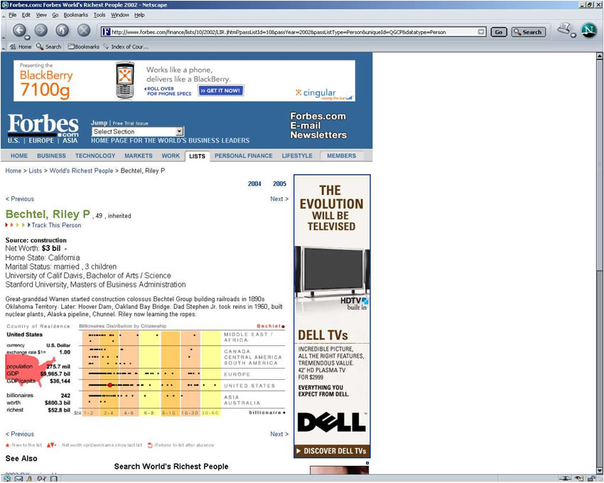Switch to the TECHNOLOGY tab

coord(95,156)
